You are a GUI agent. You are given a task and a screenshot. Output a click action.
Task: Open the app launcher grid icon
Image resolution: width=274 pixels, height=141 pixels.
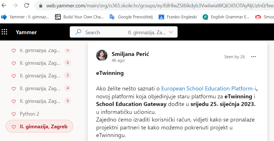coord(4,32)
